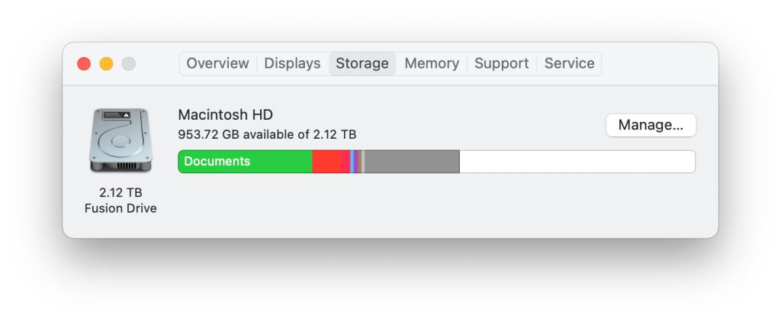This screenshot has height=321, width=781.
Task: Switch to the Overview tab
Action: (x=217, y=63)
